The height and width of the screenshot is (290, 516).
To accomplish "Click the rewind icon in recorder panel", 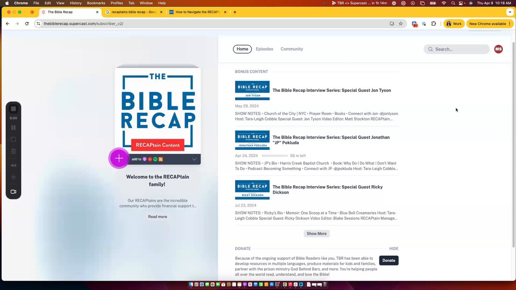I will [x=13, y=165].
